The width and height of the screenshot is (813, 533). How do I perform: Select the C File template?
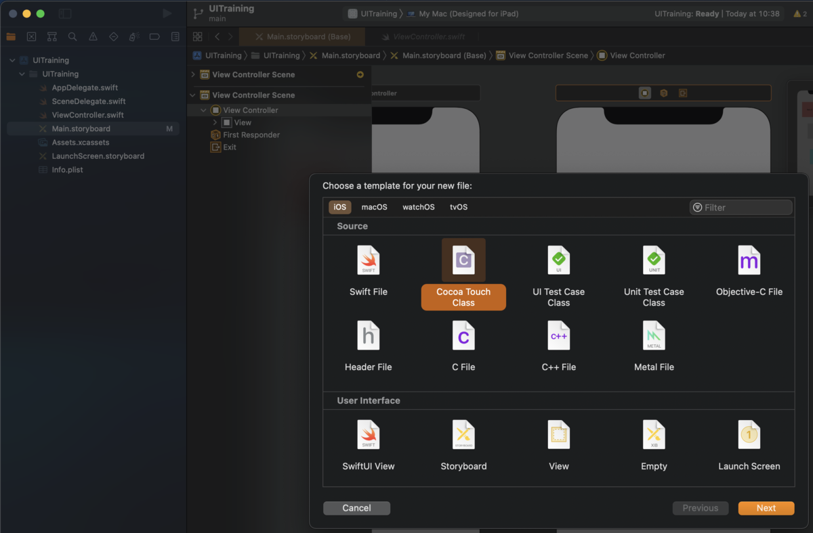point(463,346)
